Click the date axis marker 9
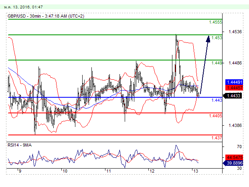Screen dimensions: 249x187 click(x=20, y=171)
